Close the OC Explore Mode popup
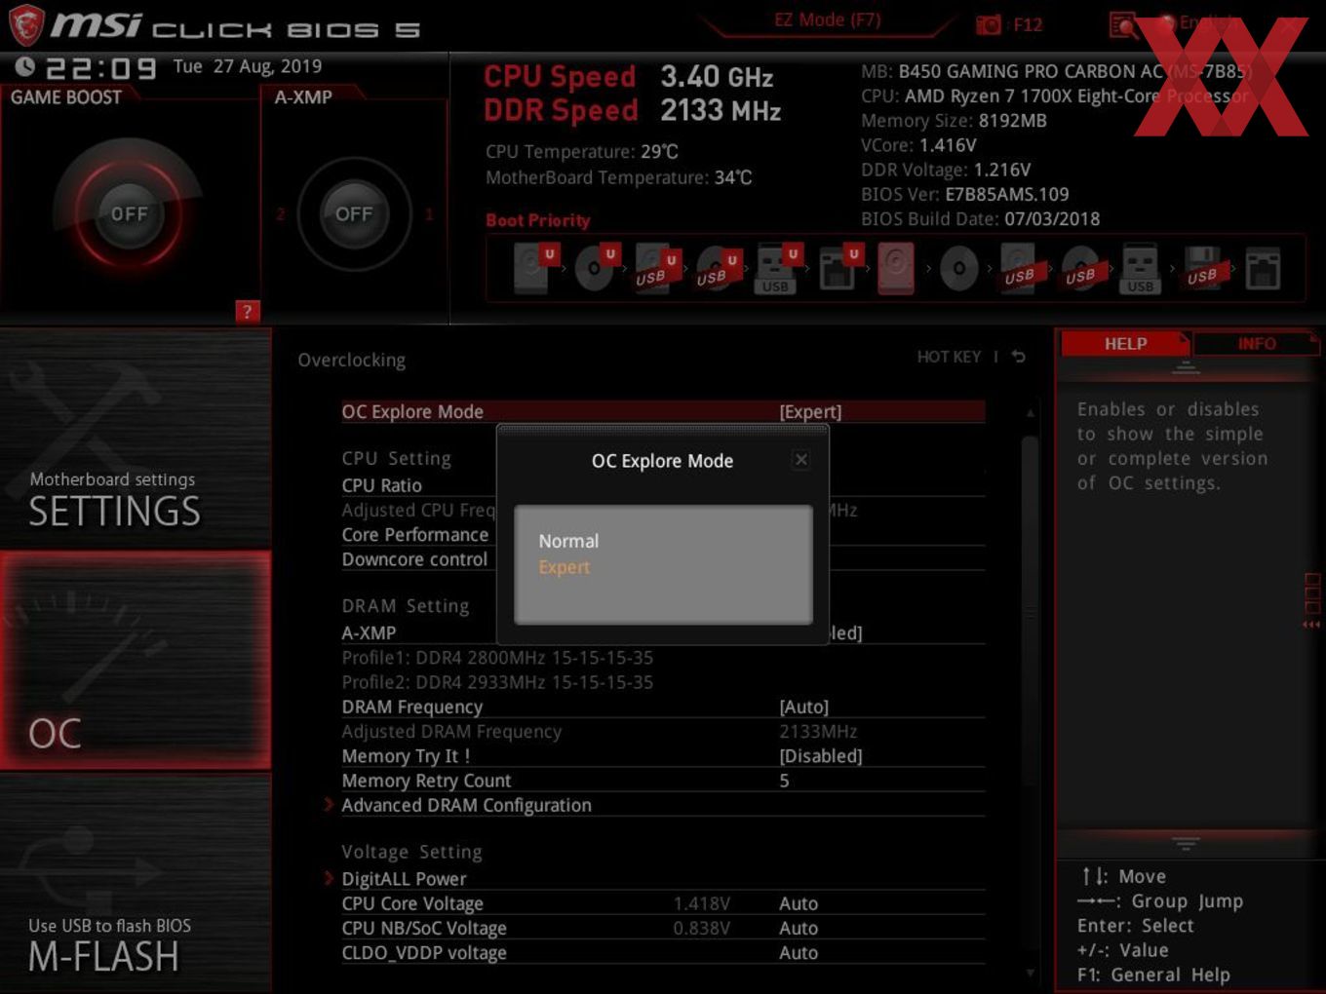Screen dimensions: 1326x994 tap(800, 459)
